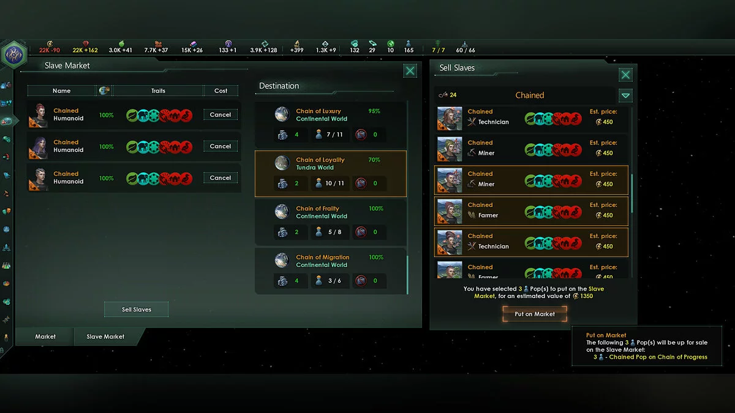Screen dimensions: 735x413
Task: Check the pop count icon showing 165
Action: tap(409, 44)
